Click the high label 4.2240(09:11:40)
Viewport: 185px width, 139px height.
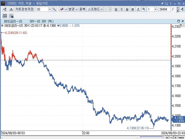pyautogui.click(x=16, y=33)
